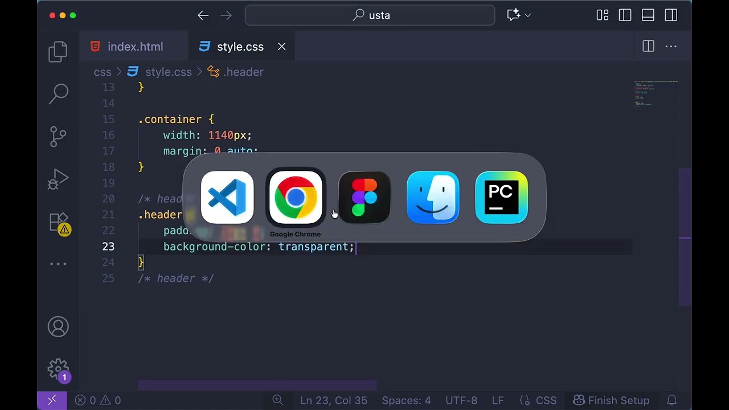The width and height of the screenshot is (729, 410).
Task: Open the Explorer view in activity bar
Action: click(58, 52)
